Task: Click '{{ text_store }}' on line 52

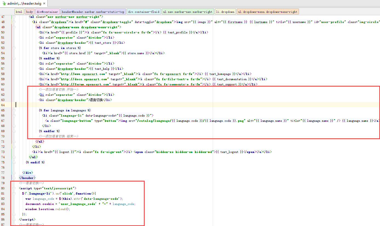Action: [103, 43]
